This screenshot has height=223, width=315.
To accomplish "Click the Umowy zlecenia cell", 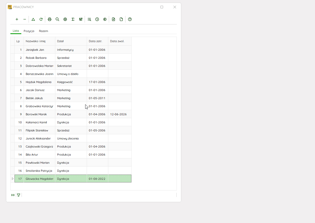I will [71, 138].
